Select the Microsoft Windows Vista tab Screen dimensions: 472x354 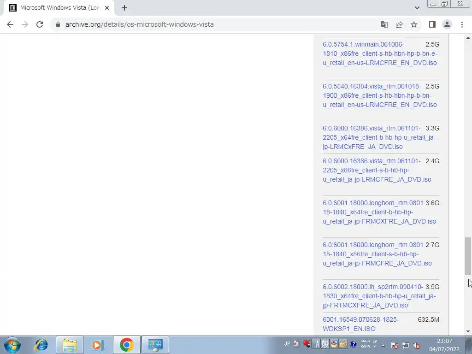[59, 8]
